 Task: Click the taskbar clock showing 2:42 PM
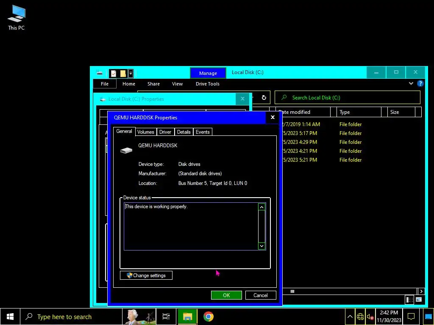tap(389, 317)
